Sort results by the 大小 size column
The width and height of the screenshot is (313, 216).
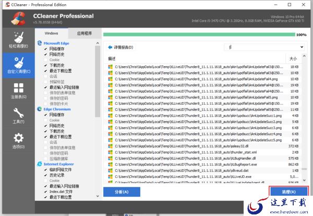tap(293, 58)
